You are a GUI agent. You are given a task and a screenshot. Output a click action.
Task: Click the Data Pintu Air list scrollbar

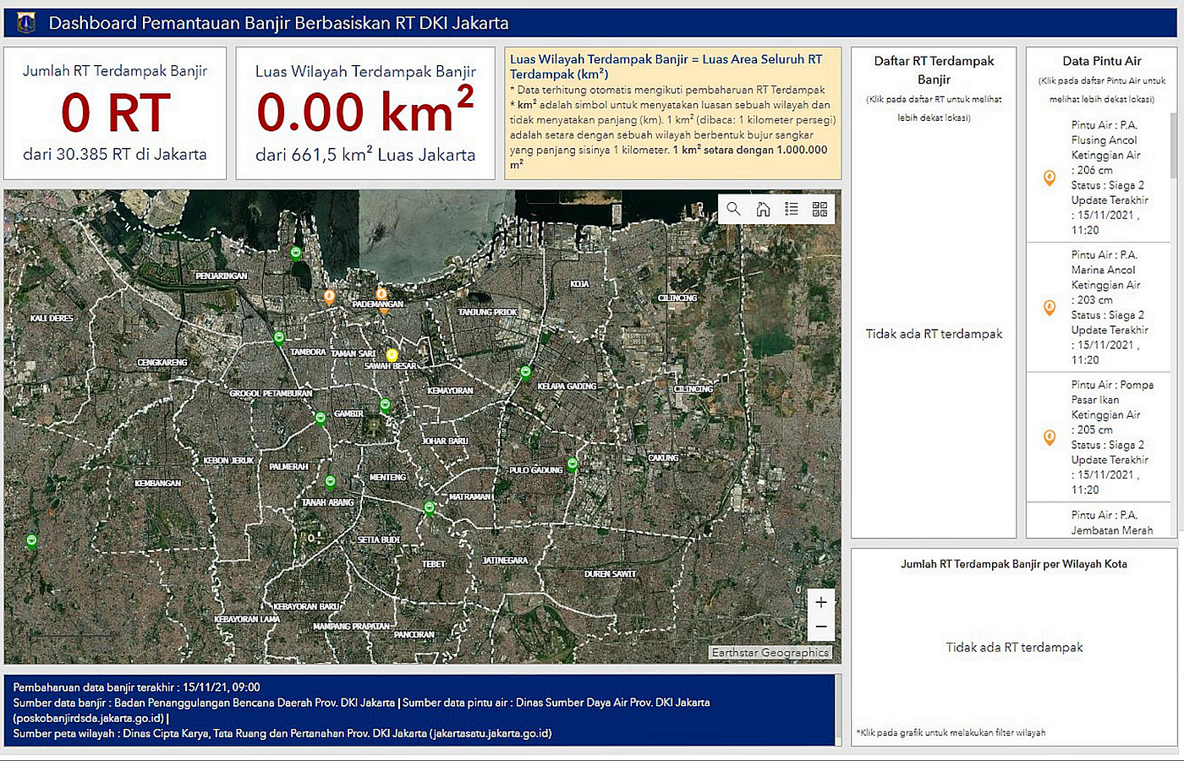[x=1174, y=145]
